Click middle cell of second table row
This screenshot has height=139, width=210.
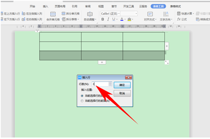[x=102, y=46]
